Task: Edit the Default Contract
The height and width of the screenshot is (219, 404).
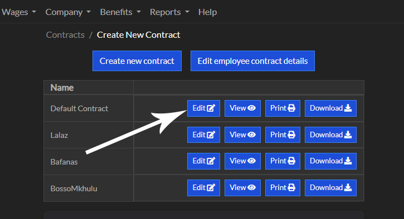Action: 203,108
